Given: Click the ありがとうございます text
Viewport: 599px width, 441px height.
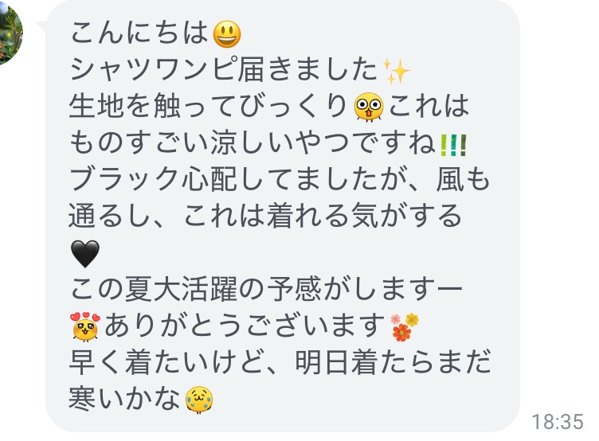Looking at the screenshot, I should tap(245, 325).
